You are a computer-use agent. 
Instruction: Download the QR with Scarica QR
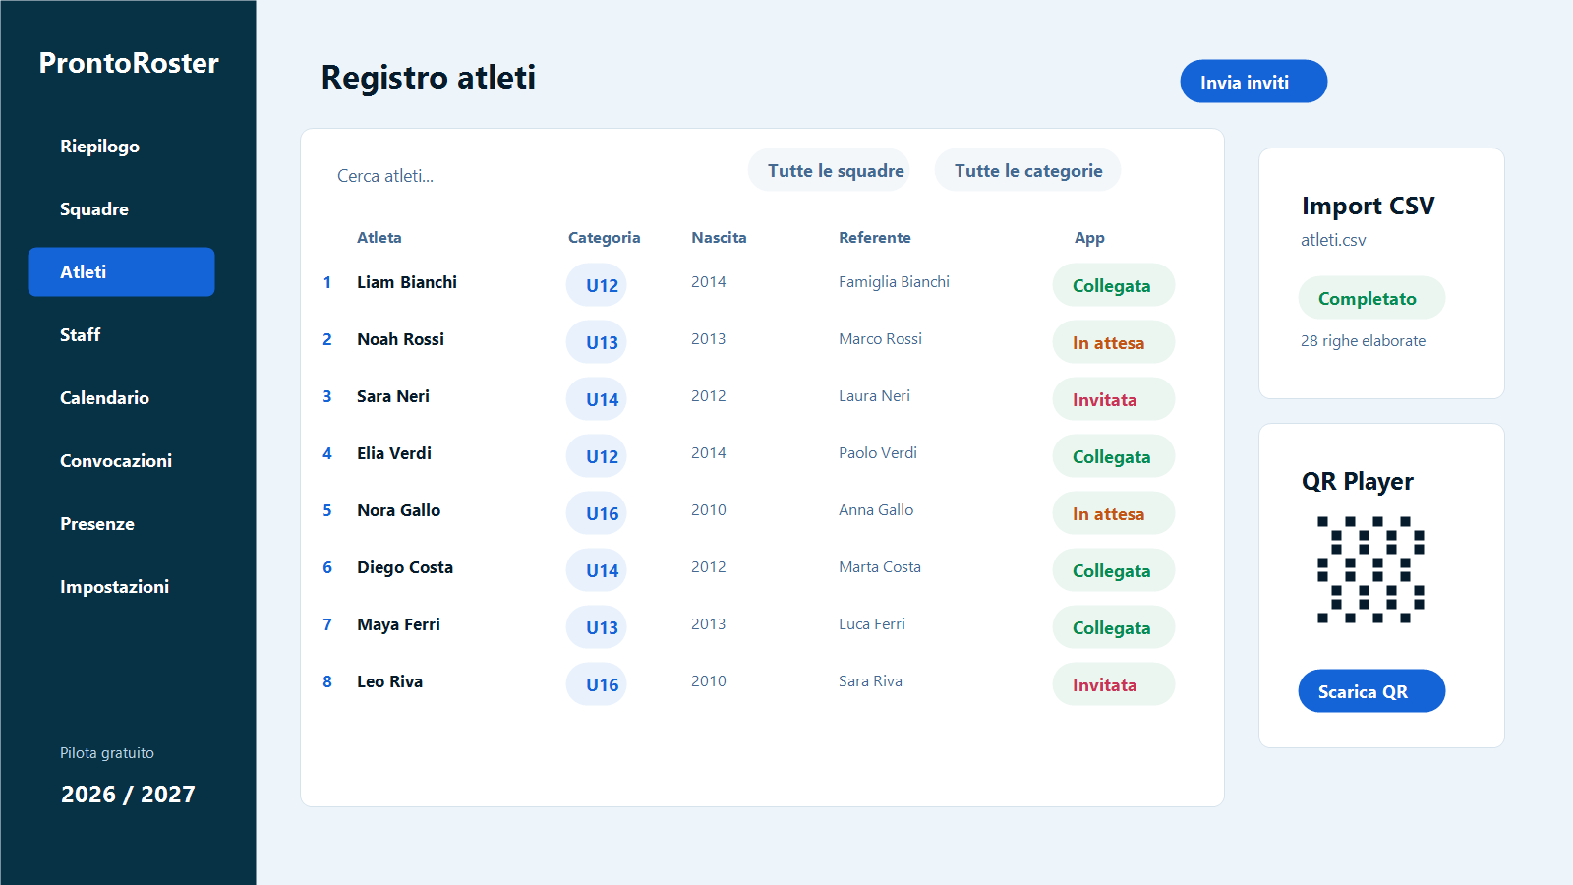coord(1371,691)
